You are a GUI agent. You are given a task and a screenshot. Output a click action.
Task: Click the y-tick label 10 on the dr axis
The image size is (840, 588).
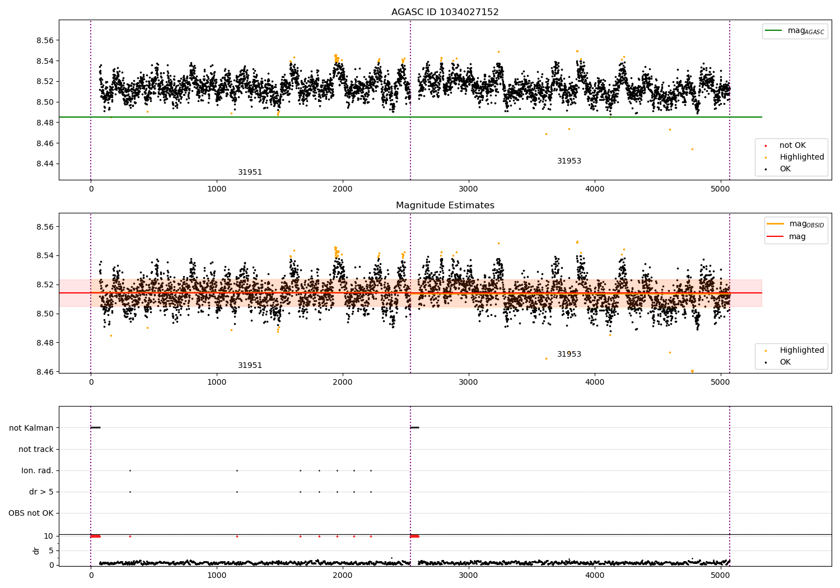click(49, 536)
